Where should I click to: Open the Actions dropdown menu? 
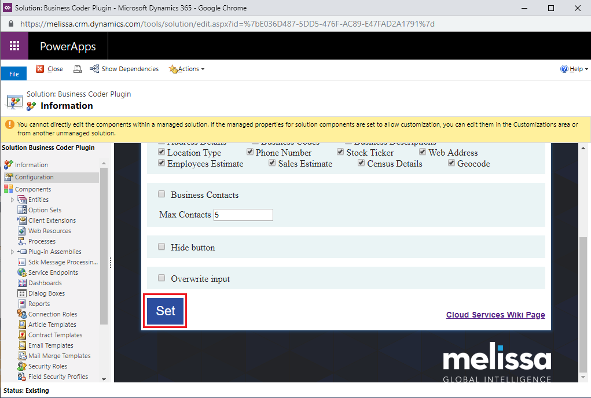(187, 69)
